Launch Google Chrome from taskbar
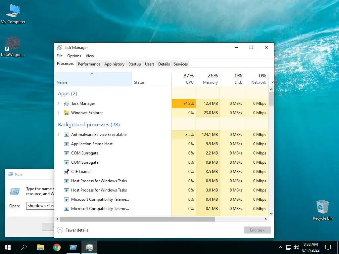The height and width of the screenshot is (254, 339). (x=57, y=247)
